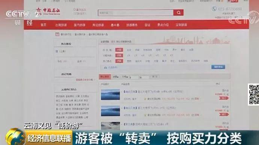
Task: Click the location switch text near logo
Action: click(x=80, y=13)
